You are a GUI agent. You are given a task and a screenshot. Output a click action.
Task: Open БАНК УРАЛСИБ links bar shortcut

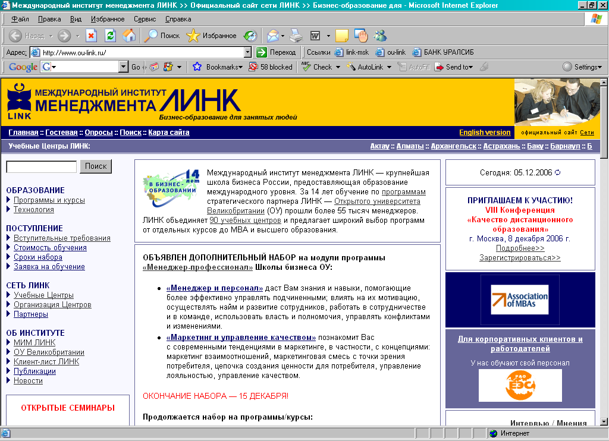[443, 52]
